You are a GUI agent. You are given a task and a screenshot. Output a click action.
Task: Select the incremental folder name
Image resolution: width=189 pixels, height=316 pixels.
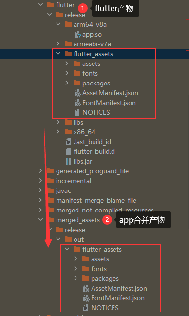(x=74, y=181)
